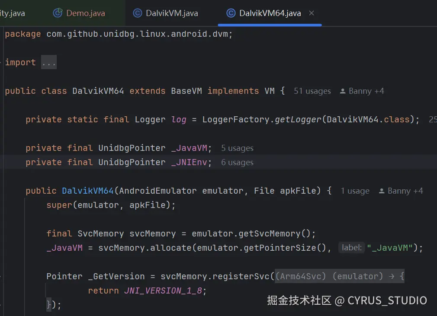The image size is (437, 316).
Task: Open the partially visible ity.java tab
Action: pyautogui.click(x=13, y=13)
